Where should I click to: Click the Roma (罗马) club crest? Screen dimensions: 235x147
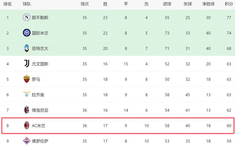tap(26, 79)
